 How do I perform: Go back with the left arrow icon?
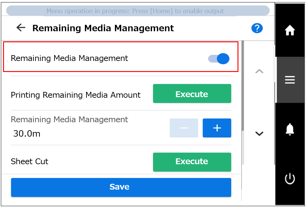tap(21, 28)
